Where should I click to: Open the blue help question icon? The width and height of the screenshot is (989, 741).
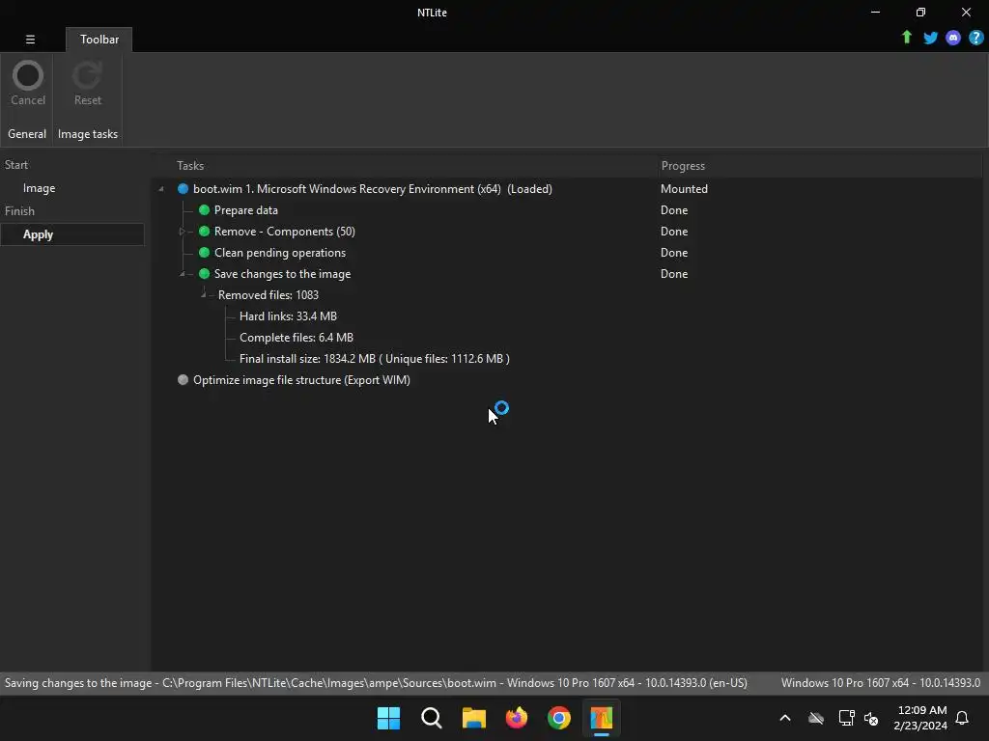click(x=975, y=38)
